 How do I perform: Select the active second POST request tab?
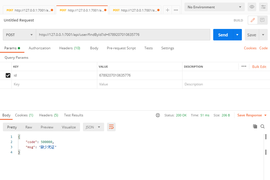click(82, 10)
